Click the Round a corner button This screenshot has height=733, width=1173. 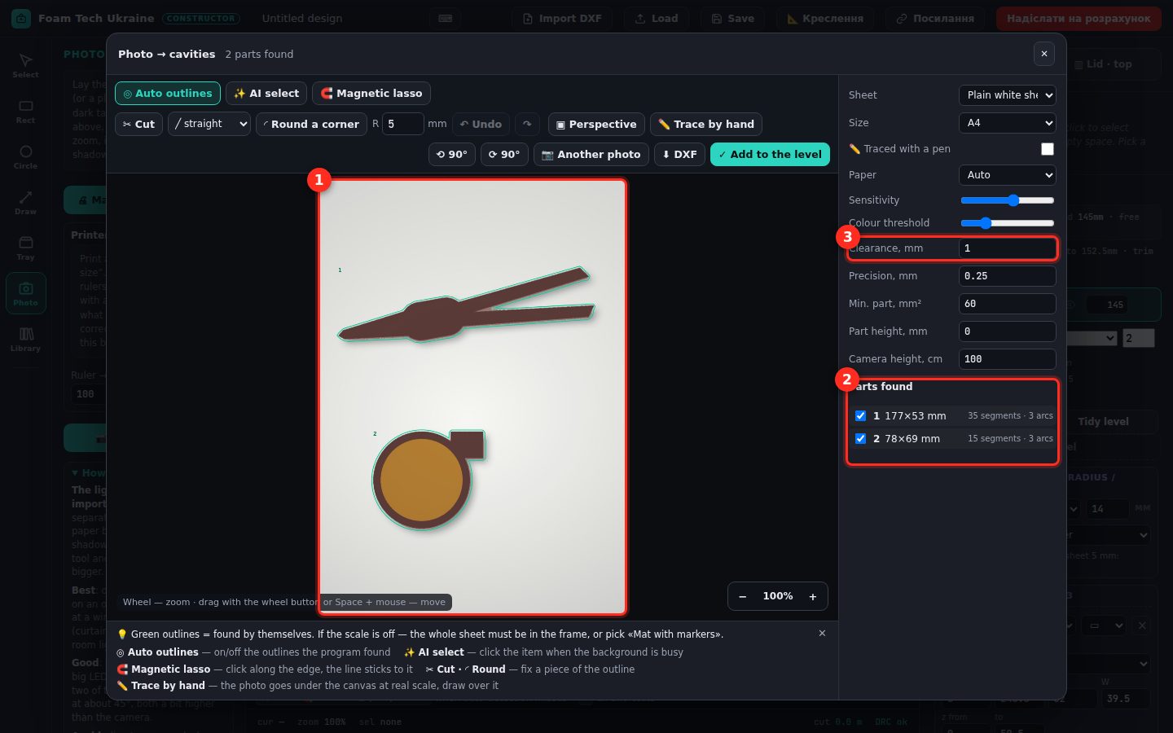[311, 124]
